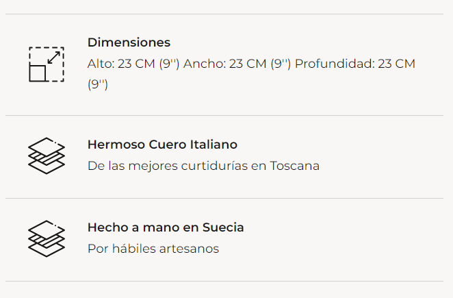Click the word "artesanos" in the last row
Viewport: 453px width, 298px height.
tap(190, 249)
